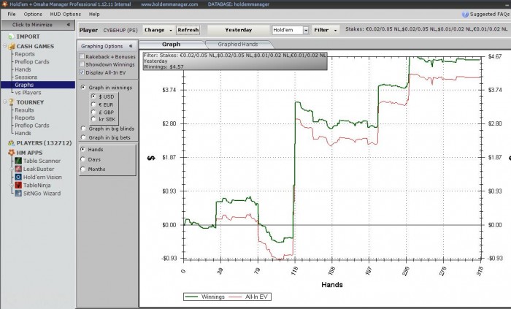Switch to the Graph tab
Screen dimensions: 511x309
pos(172,45)
